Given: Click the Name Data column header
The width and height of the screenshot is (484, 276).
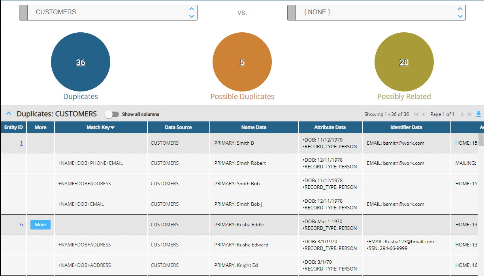Looking at the screenshot, I should point(254,127).
